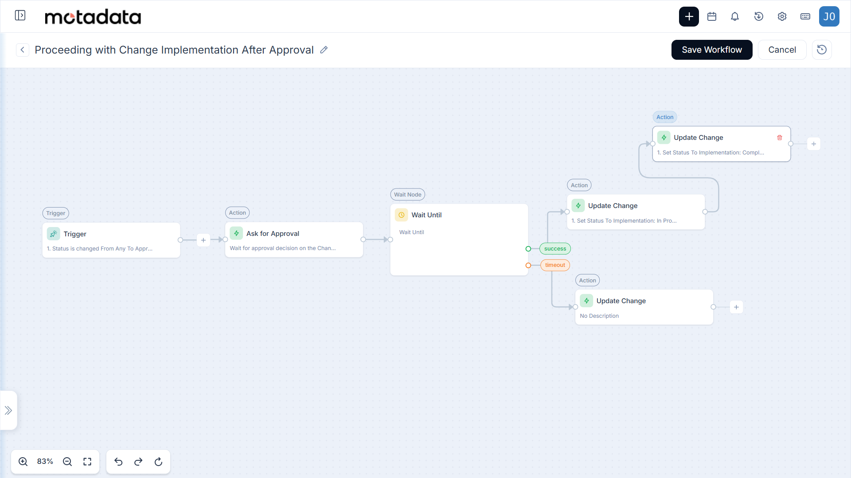Click the workflow title text
Screen dimensions: 851x478
click(174, 50)
